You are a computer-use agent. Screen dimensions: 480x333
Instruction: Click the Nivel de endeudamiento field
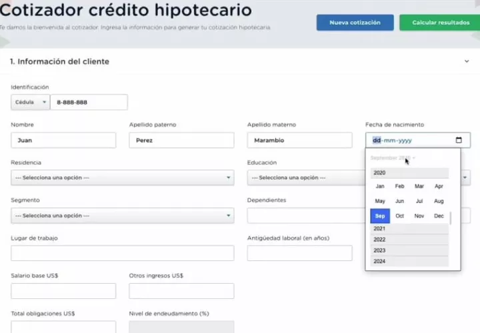(181, 327)
